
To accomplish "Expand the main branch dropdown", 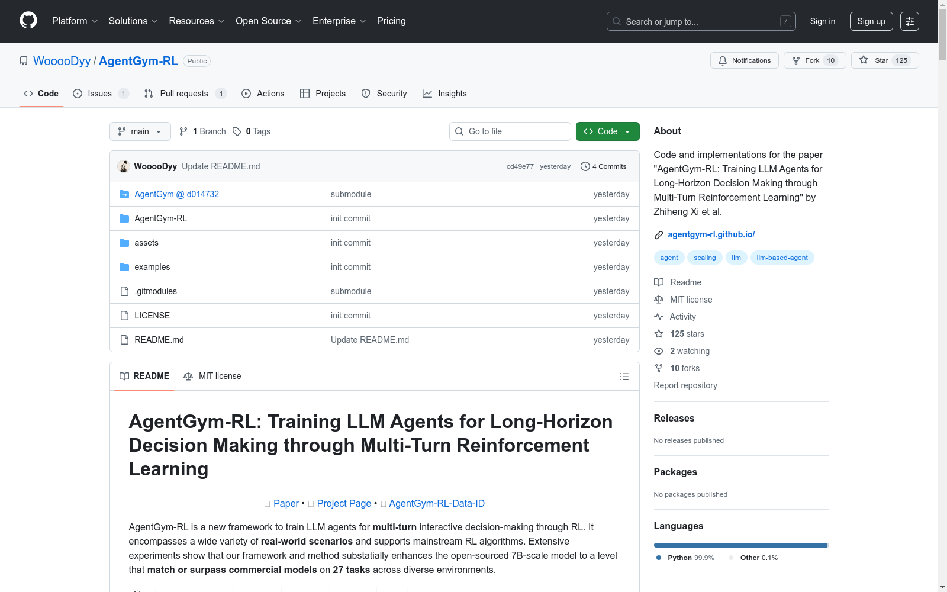I will click(140, 131).
